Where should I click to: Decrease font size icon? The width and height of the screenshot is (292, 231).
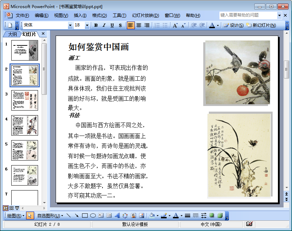click(x=184, y=25)
